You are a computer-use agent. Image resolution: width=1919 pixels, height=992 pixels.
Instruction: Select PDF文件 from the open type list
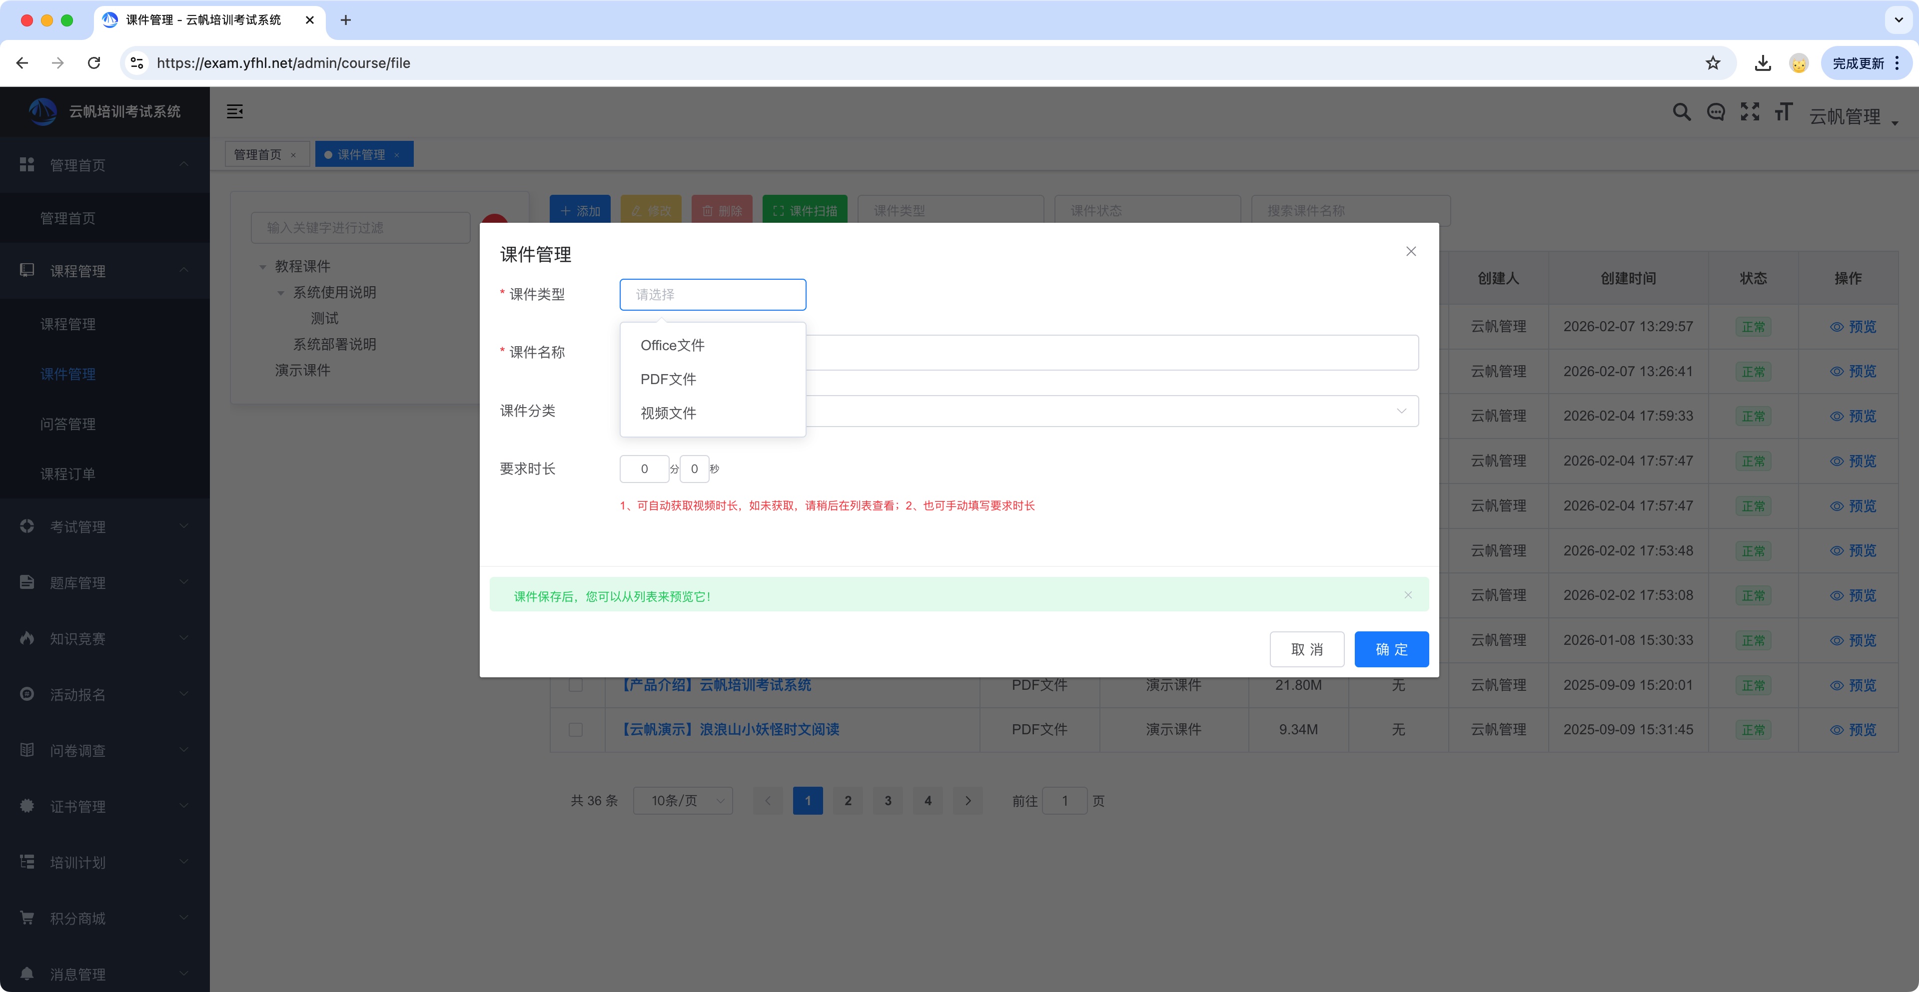click(668, 379)
